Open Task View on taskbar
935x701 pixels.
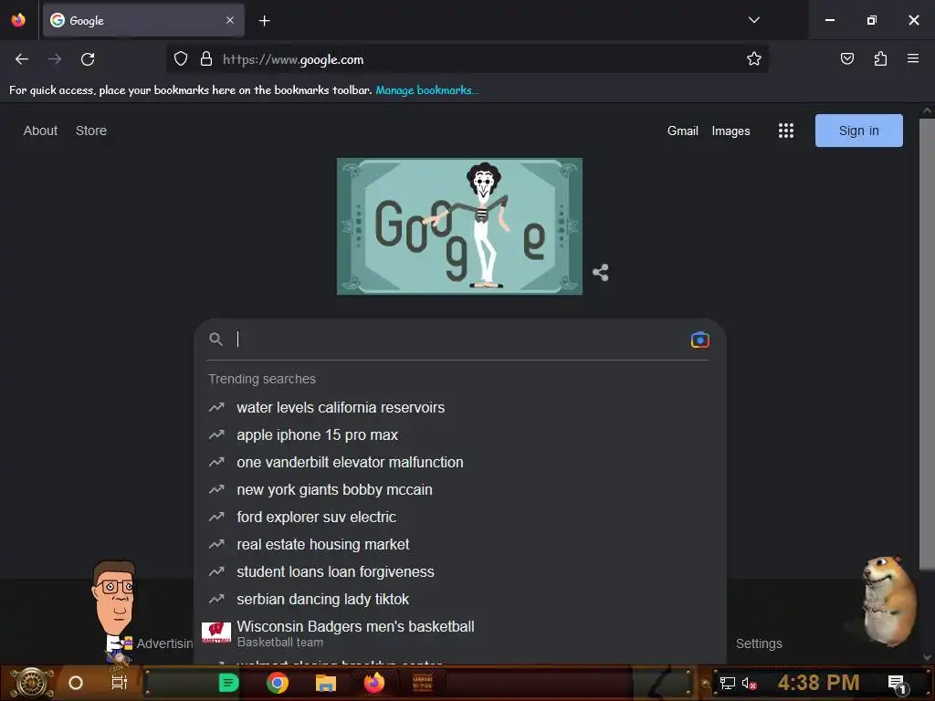coord(120,683)
